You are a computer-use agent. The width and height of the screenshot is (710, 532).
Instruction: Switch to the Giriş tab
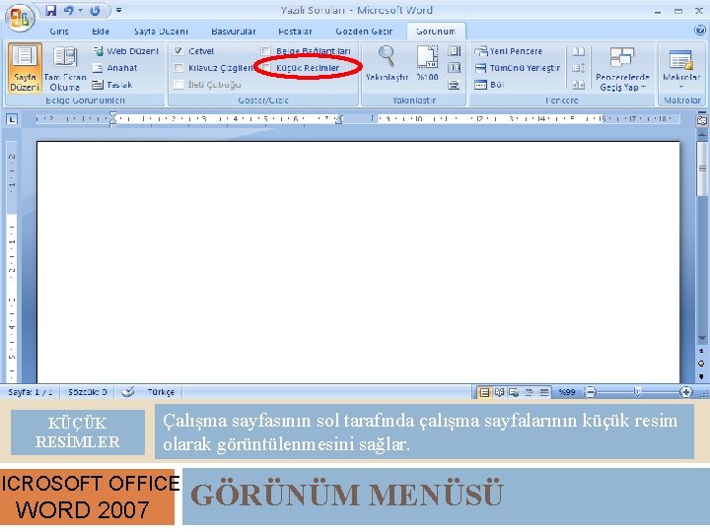pos(59,32)
